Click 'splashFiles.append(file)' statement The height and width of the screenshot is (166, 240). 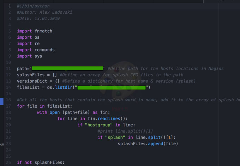(x=148, y=144)
